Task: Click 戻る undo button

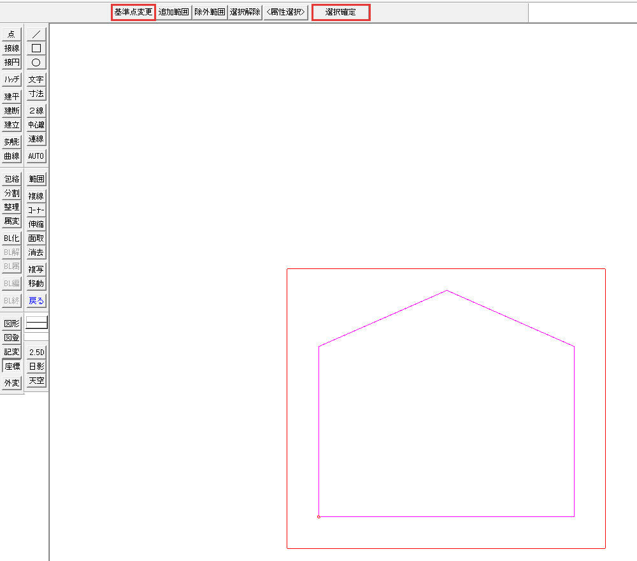Action: tap(36, 301)
